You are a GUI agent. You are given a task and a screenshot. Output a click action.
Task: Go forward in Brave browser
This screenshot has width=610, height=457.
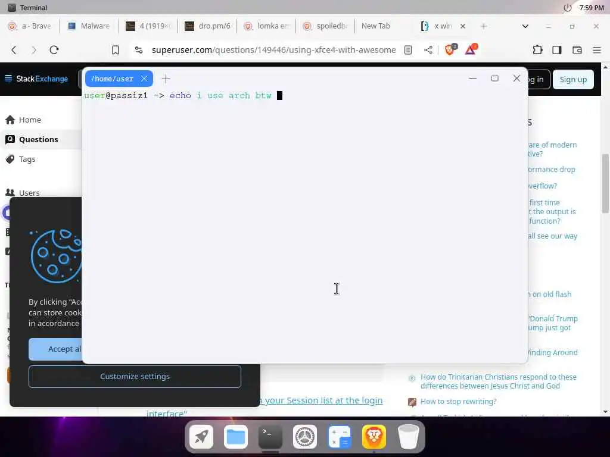(34, 50)
